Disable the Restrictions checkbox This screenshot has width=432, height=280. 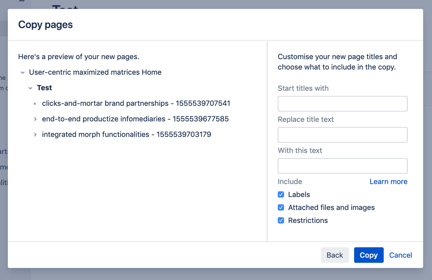click(281, 220)
